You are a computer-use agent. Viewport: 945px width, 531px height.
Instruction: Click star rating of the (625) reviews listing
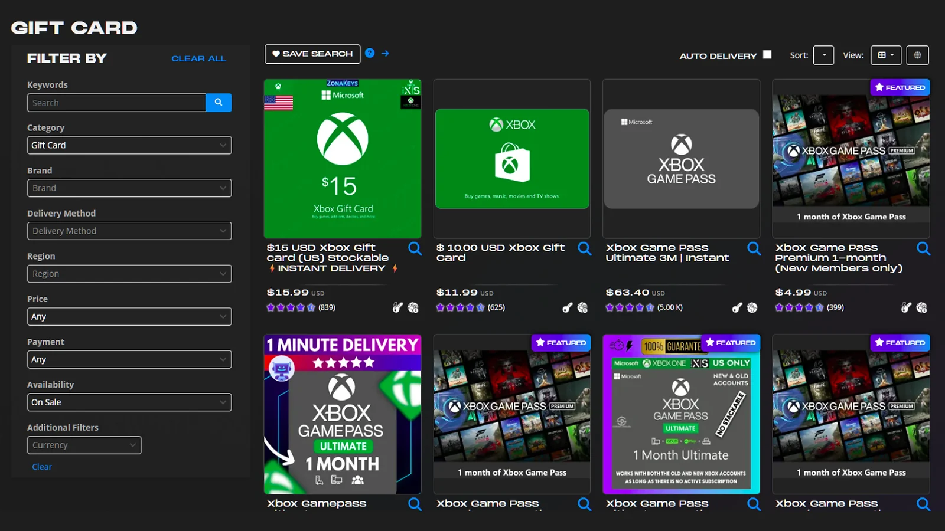(x=460, y=307)
